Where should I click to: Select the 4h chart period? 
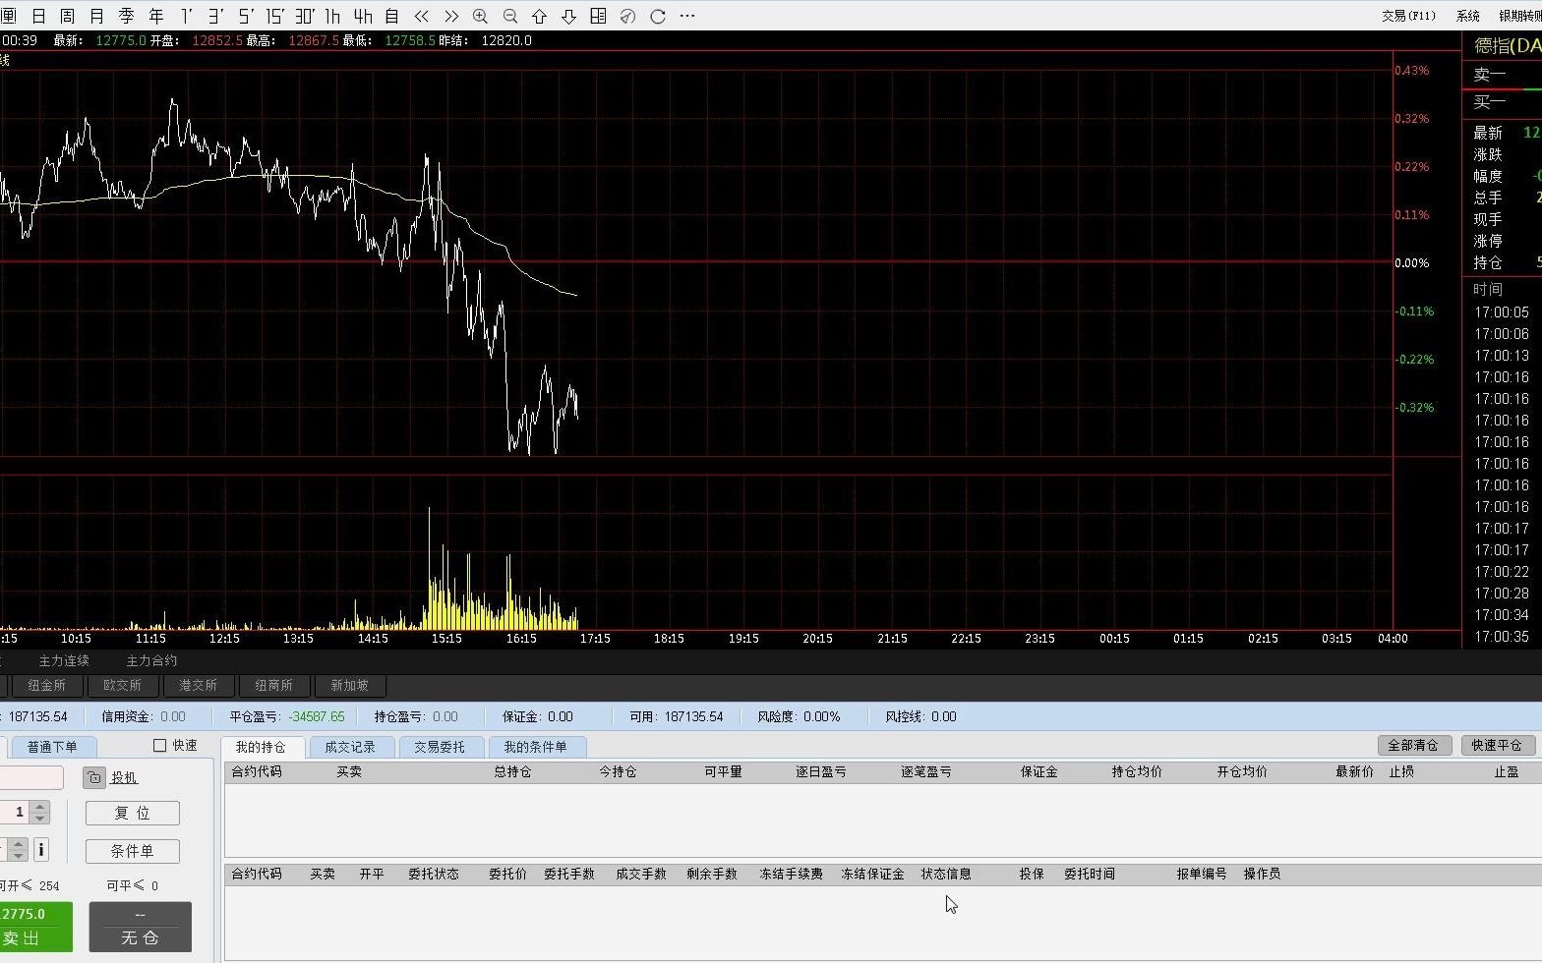[x=363, y=16]
